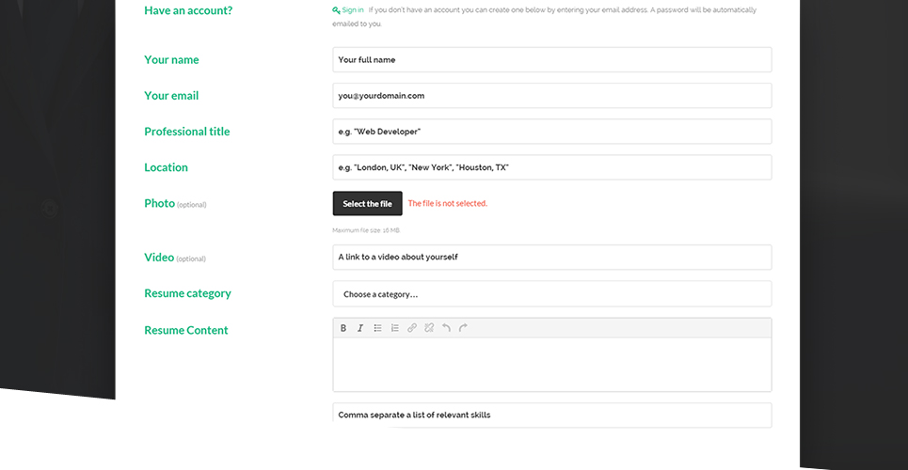Click the Bold formatting icon
The height and width of the screenshot is (470, 908).
pos(343,328)
